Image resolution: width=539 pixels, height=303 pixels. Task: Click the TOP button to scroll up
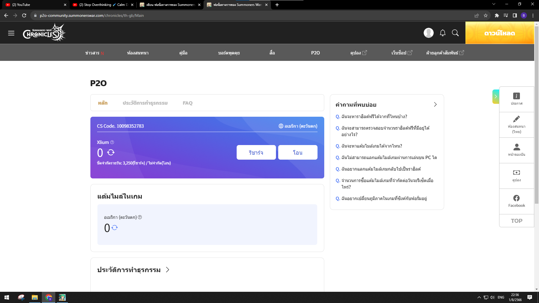[x=517, y=221]
